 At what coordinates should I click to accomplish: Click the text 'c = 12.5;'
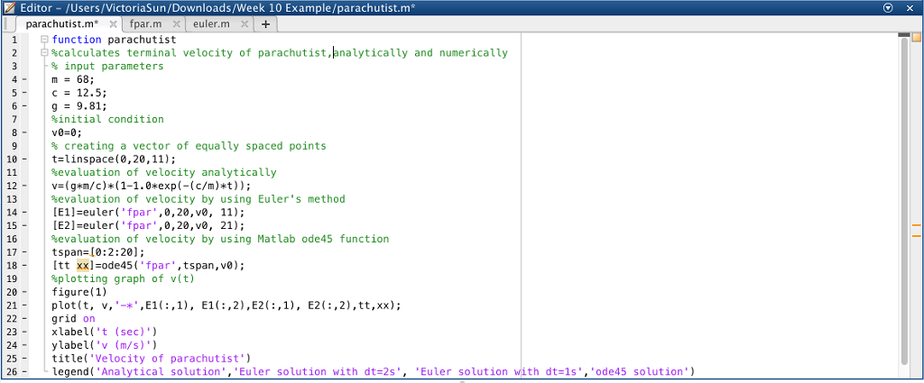(x=79, y=92)
